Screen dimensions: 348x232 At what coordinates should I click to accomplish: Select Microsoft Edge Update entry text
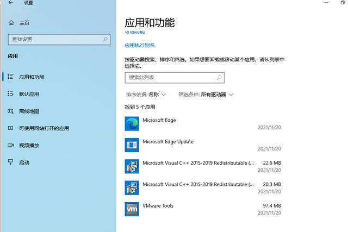[168, 141]
